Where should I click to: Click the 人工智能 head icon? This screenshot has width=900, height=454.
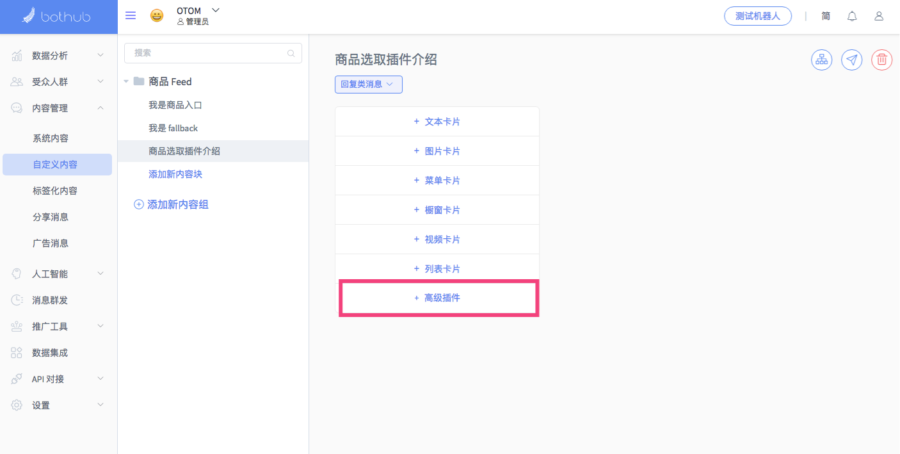click(x=17, y=273)
